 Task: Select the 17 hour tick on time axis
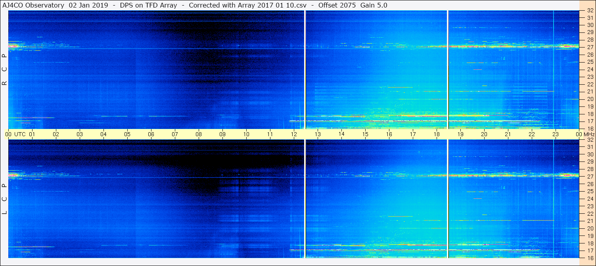413,134
